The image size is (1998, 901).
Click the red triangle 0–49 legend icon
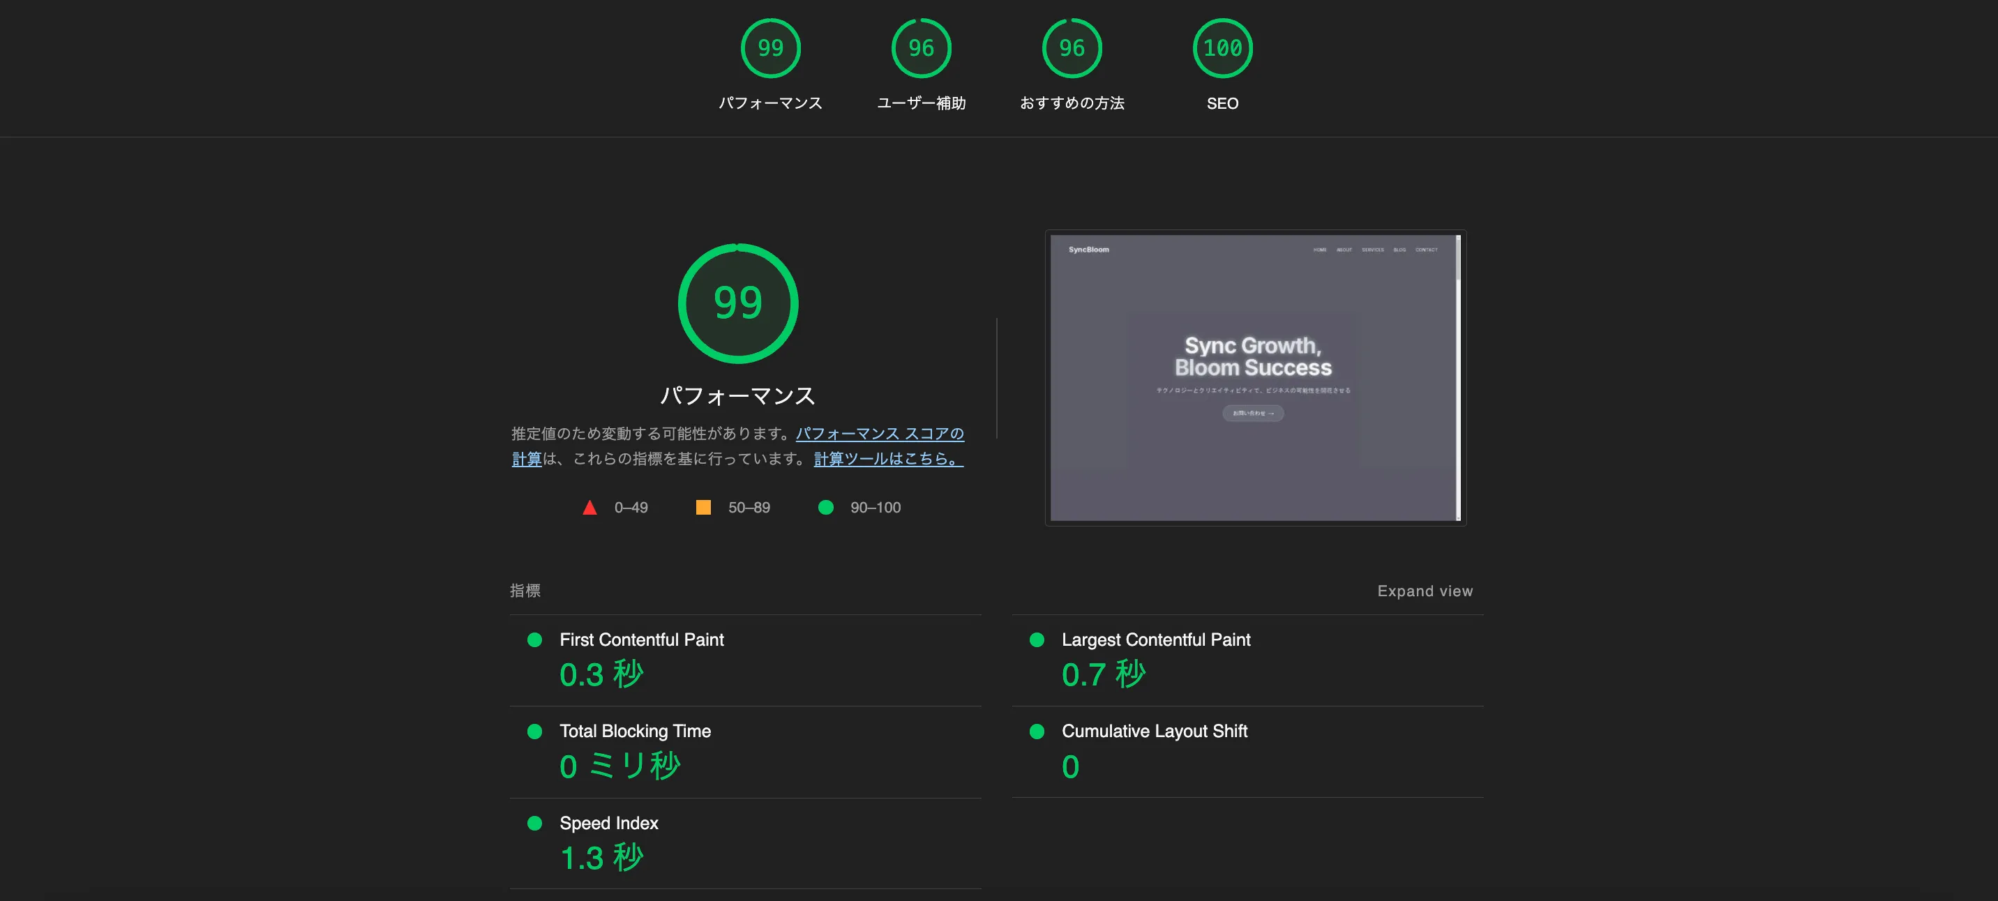[589, 507]
